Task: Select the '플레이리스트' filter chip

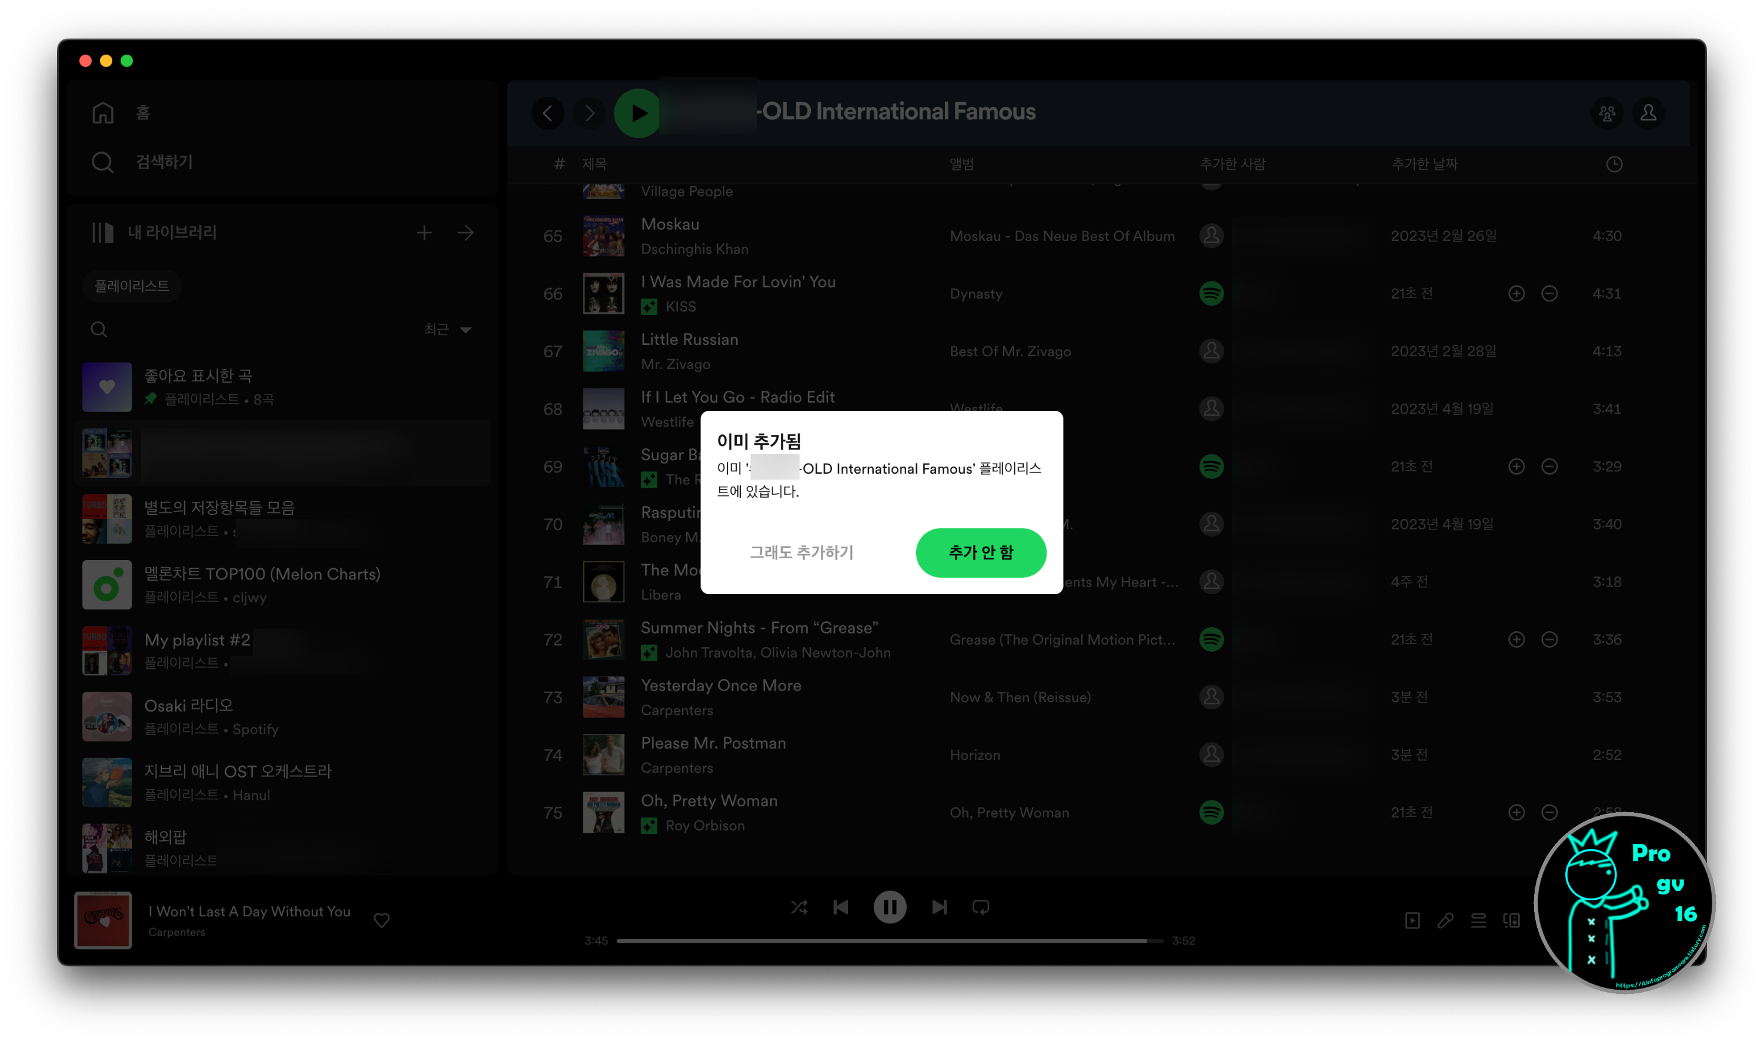Action: point(132,286)
